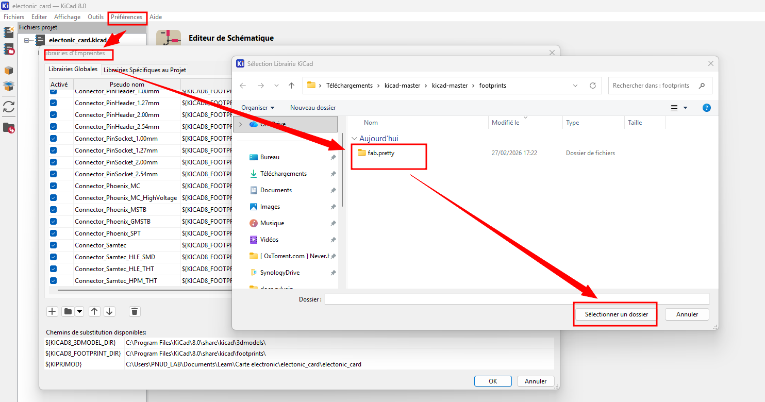Click Sélectionner un dossier button
Image resolution: width=765 pixels, height=402 pixels.
coord(617,314)
